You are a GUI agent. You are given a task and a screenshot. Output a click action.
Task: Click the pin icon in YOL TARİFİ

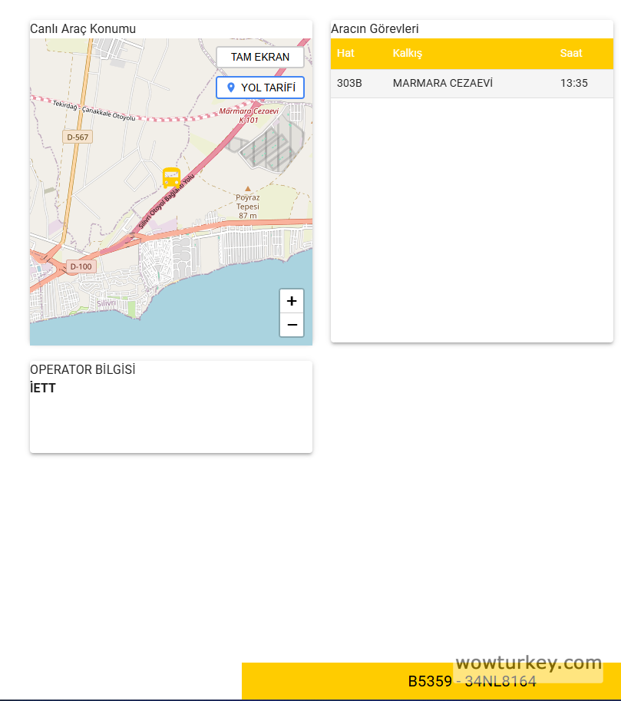coord(231,88)
